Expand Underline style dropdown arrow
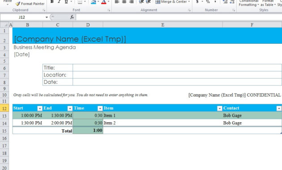The width and height of the screenshot is (282, 170). tap(71, 2)
